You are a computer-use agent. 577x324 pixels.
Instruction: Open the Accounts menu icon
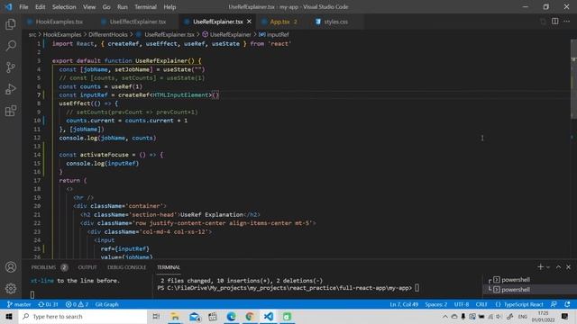(11, 267)
